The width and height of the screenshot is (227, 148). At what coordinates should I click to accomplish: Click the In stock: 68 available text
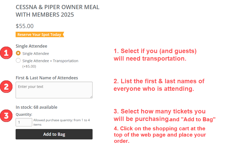pyautogui.click(x=36, y=107)
